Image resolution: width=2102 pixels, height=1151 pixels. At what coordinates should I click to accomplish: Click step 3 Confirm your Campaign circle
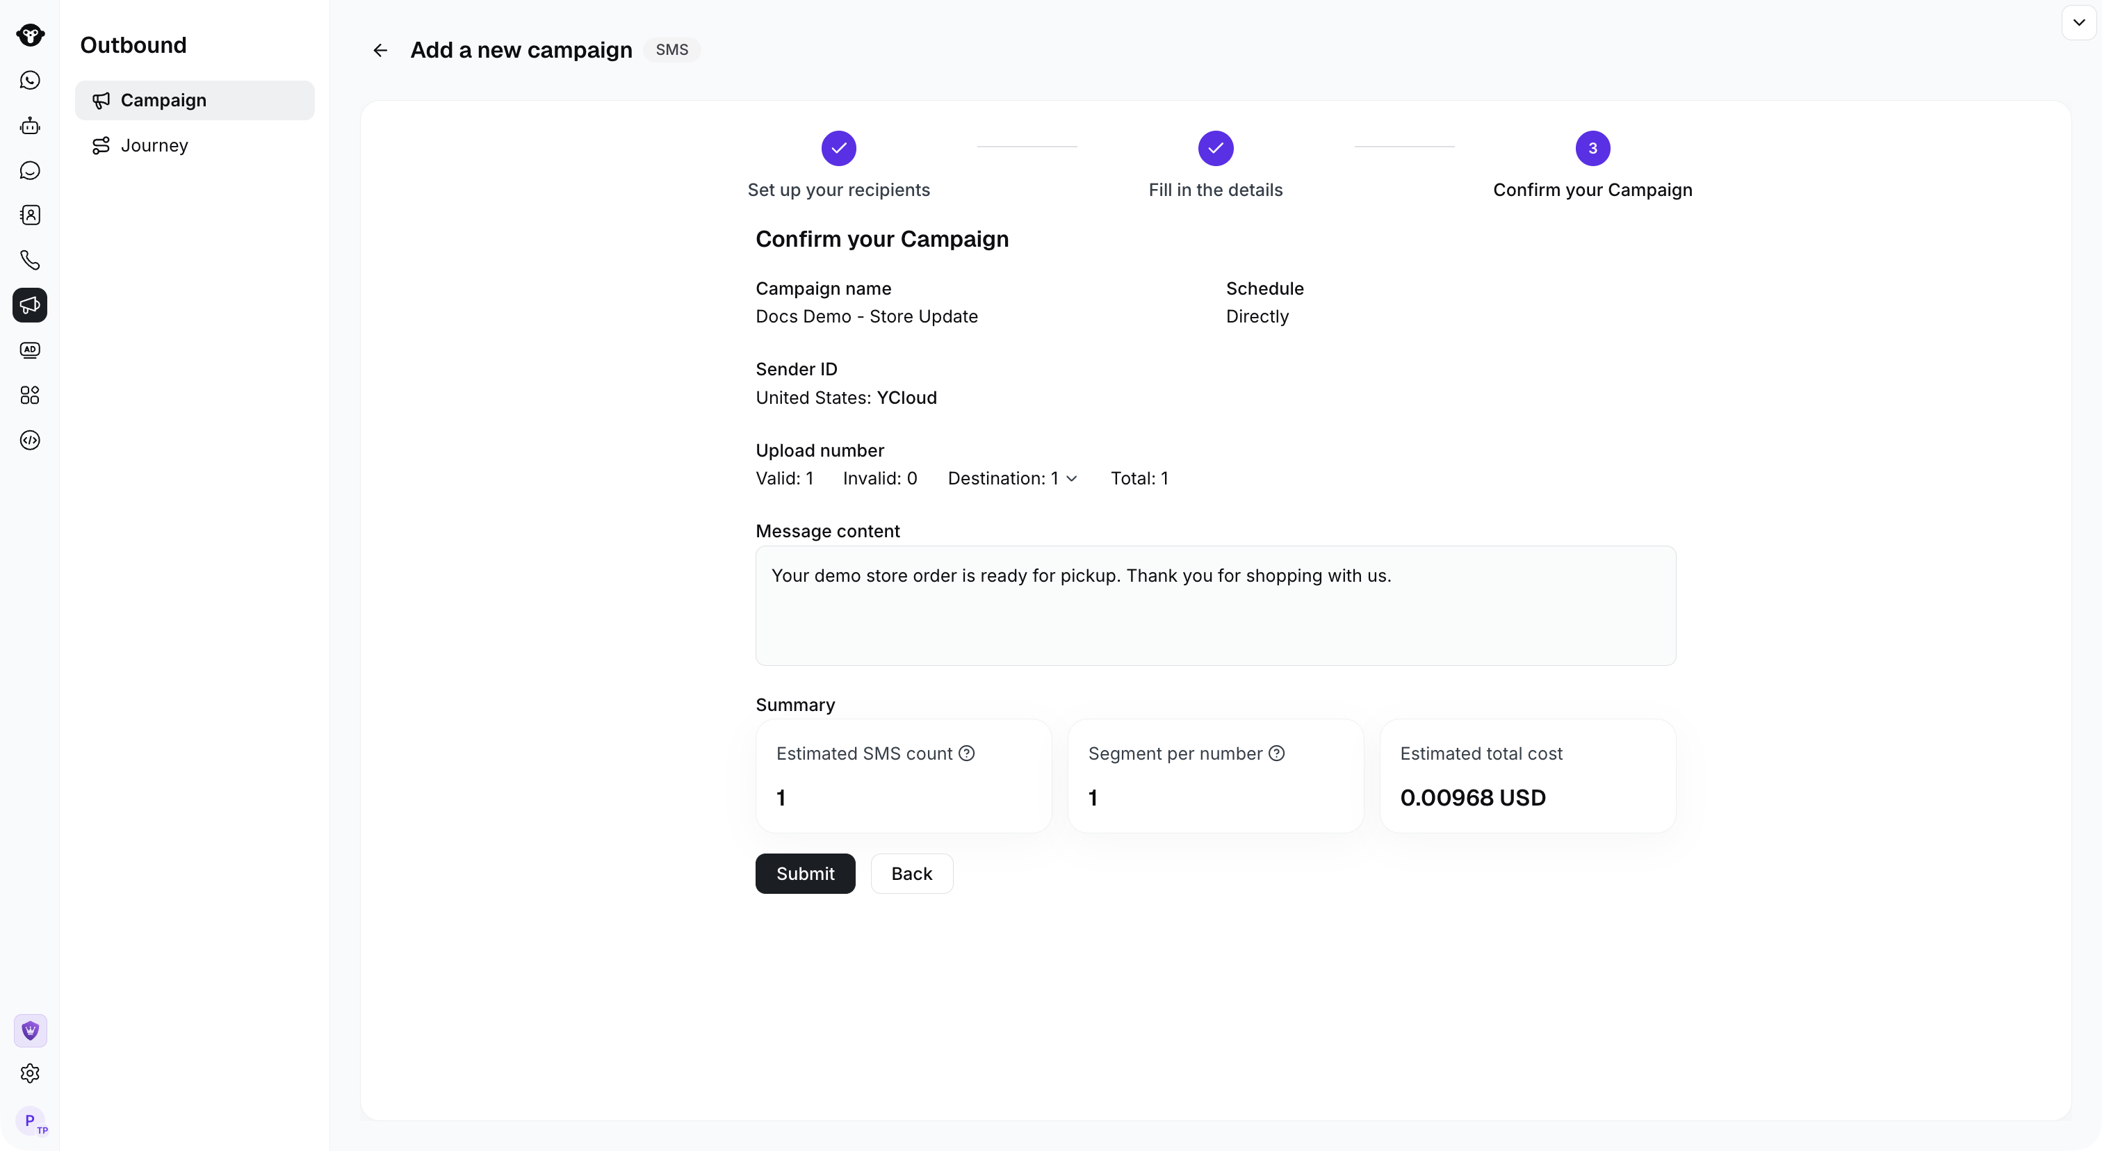[1592, 149]
